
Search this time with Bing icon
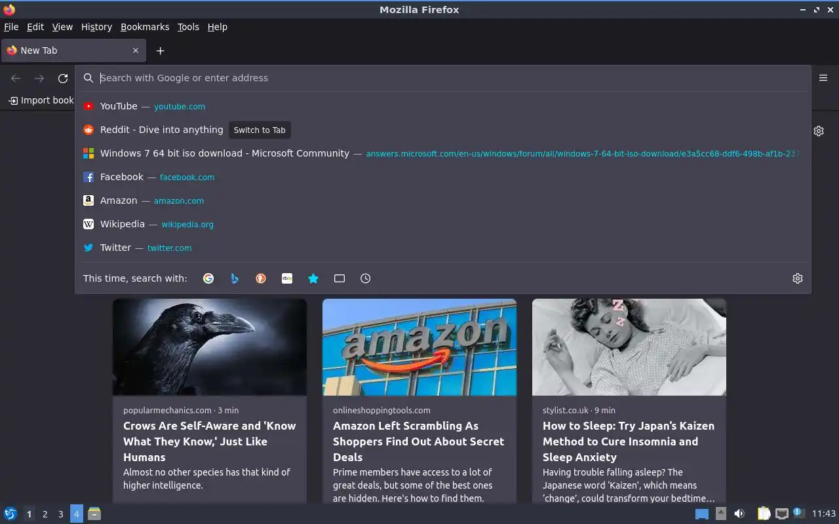(x=235, y=278)
